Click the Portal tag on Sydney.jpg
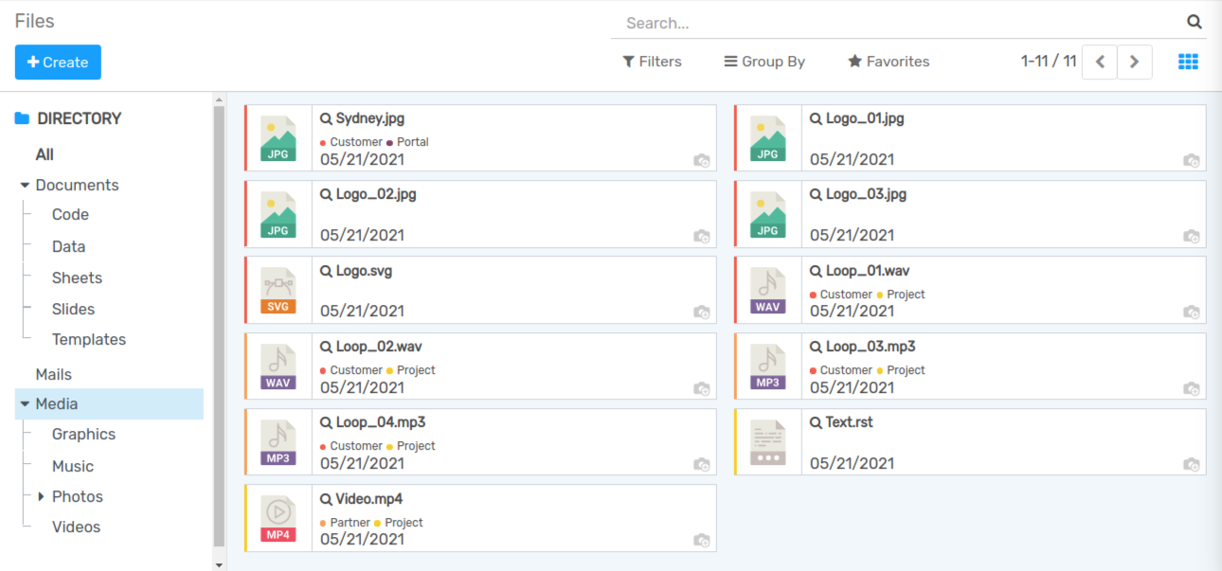The width and height of the screenshot is (1222, 571). tap(407, 142)
